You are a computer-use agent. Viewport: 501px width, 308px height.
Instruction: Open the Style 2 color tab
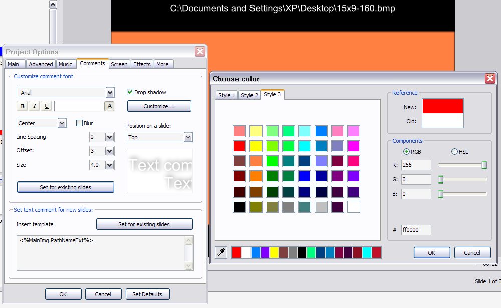[x=249, y=95]
